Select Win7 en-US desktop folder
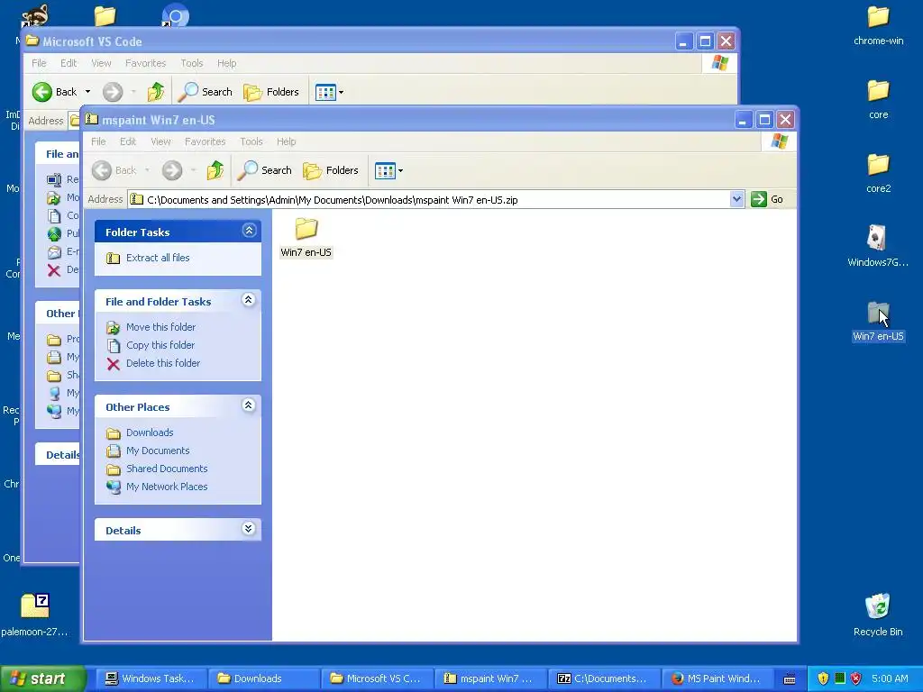This screenshot has height=692, width=923. (x=878, y=322)
